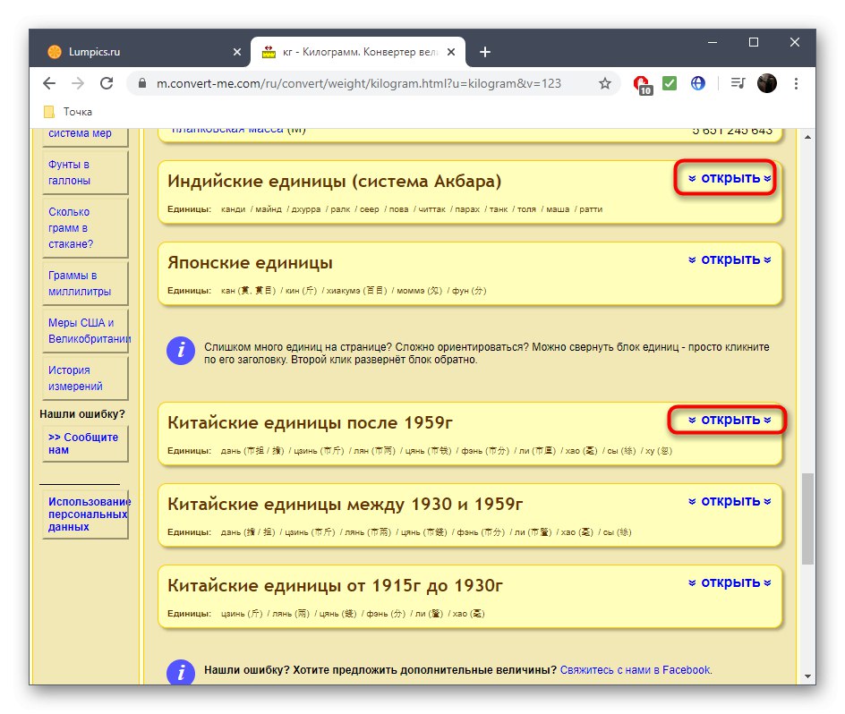Switch to the Килограмм Конвертер tab
Screen dimensions: 845x714
[358, 52]
